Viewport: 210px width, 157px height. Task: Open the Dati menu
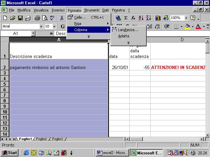[106, 10]
